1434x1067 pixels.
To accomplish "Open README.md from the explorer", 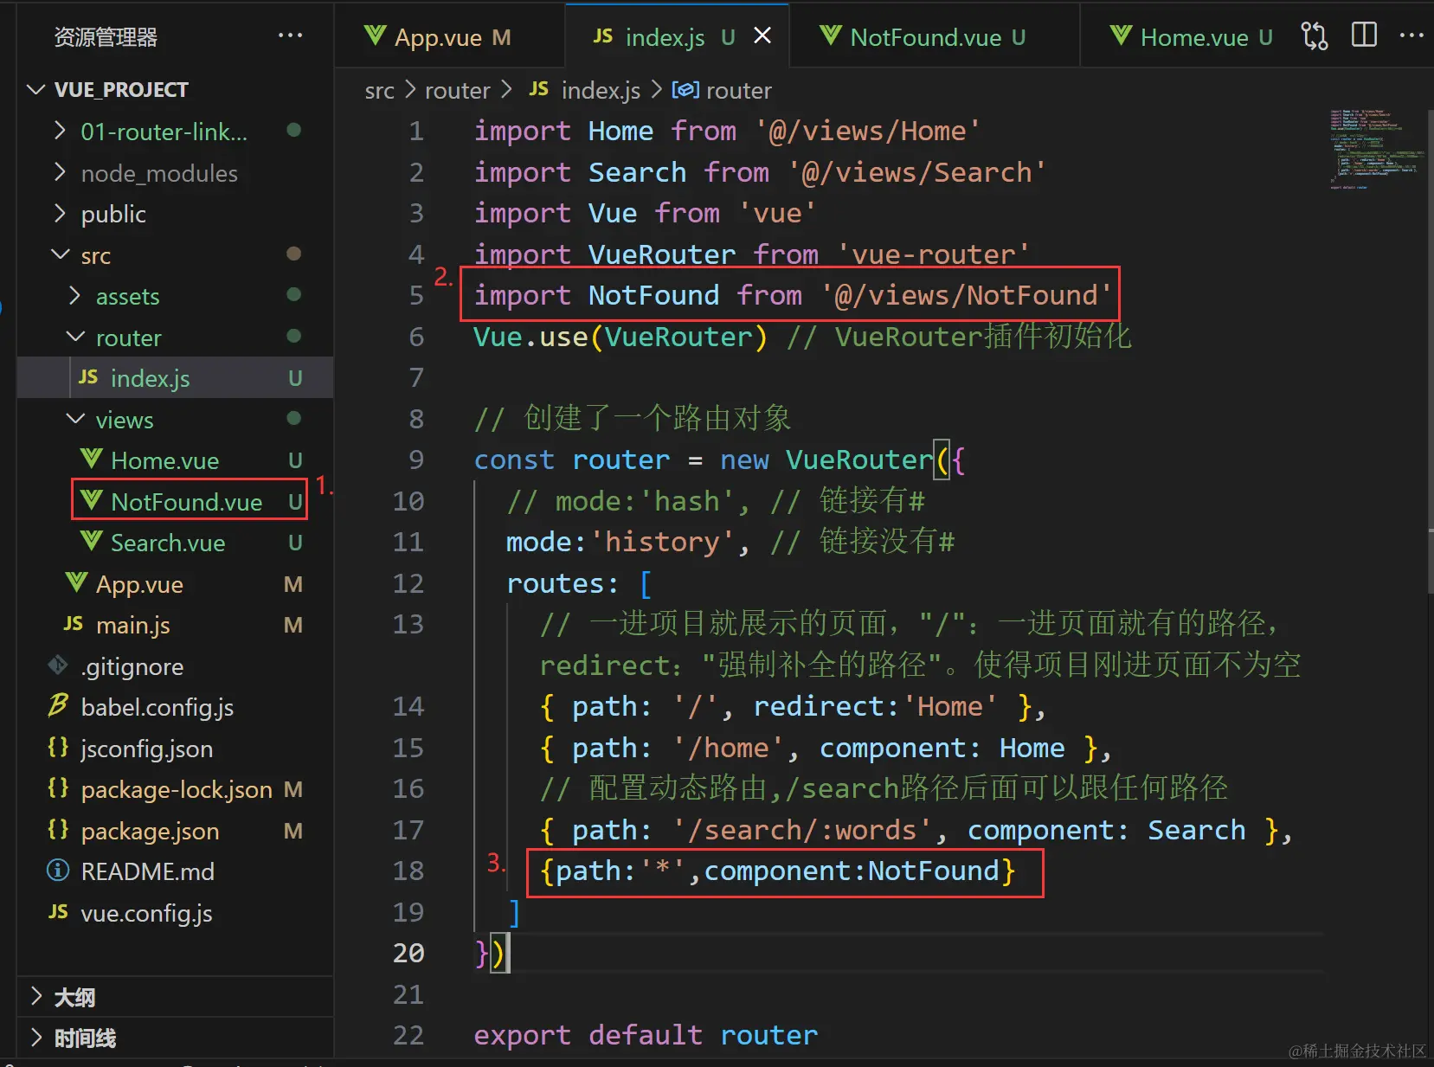I will coord(175,871).
